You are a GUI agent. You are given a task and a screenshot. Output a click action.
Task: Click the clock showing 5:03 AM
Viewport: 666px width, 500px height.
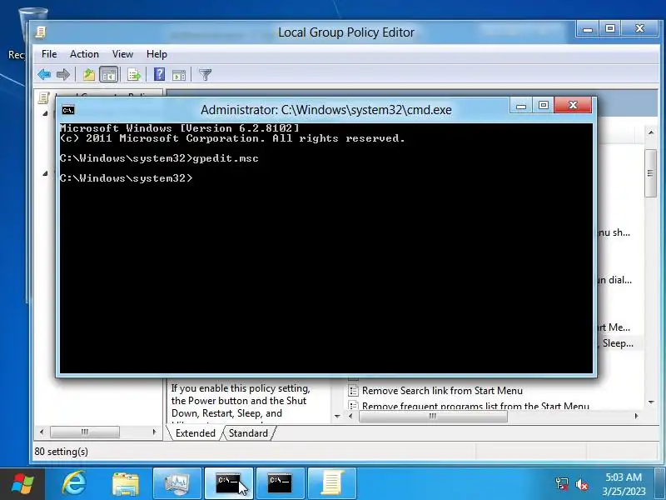click(624, 477)
